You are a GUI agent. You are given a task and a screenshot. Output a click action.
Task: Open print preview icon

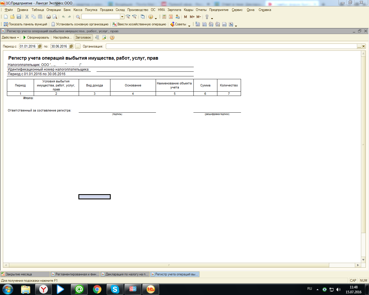[55, 17]
